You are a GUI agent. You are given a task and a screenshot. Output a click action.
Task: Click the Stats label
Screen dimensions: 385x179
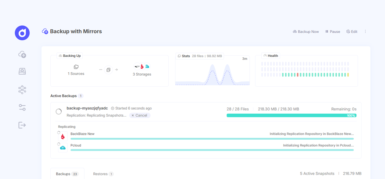coord(186,56)
